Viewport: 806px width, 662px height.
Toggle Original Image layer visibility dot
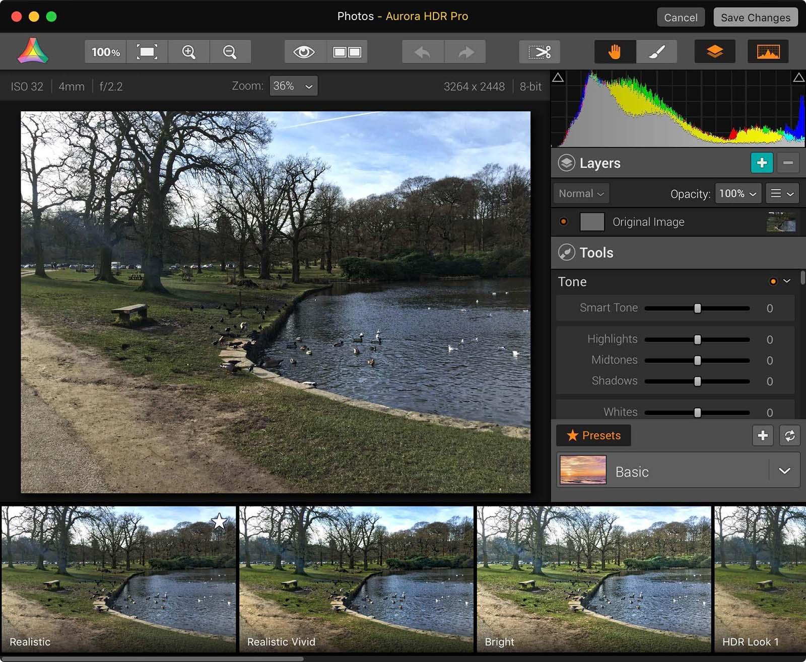point(564,222)
